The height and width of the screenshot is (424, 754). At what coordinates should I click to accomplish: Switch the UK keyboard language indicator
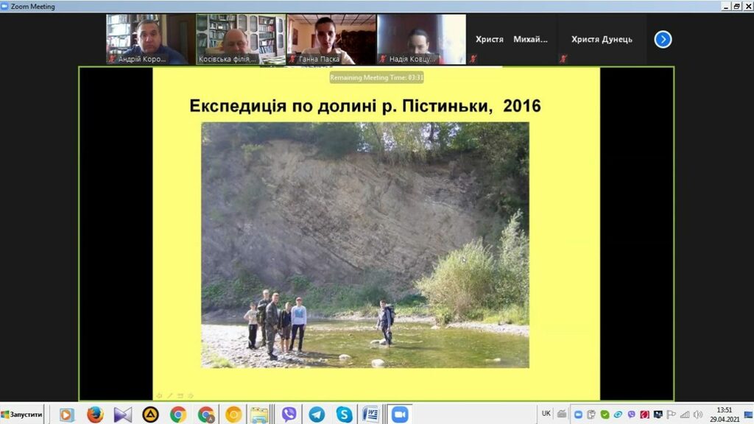546,414
